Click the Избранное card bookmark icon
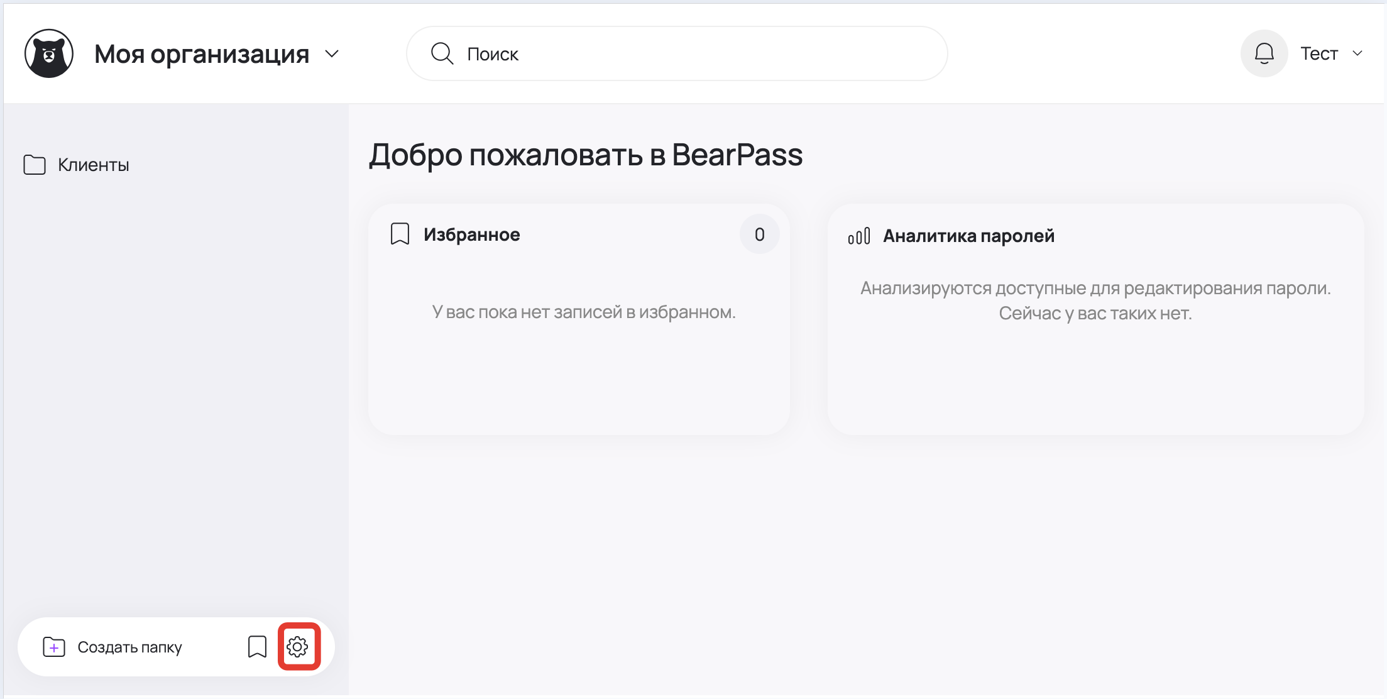The height and width of the screenshot is (699, 1387). [x=400, y=234]
